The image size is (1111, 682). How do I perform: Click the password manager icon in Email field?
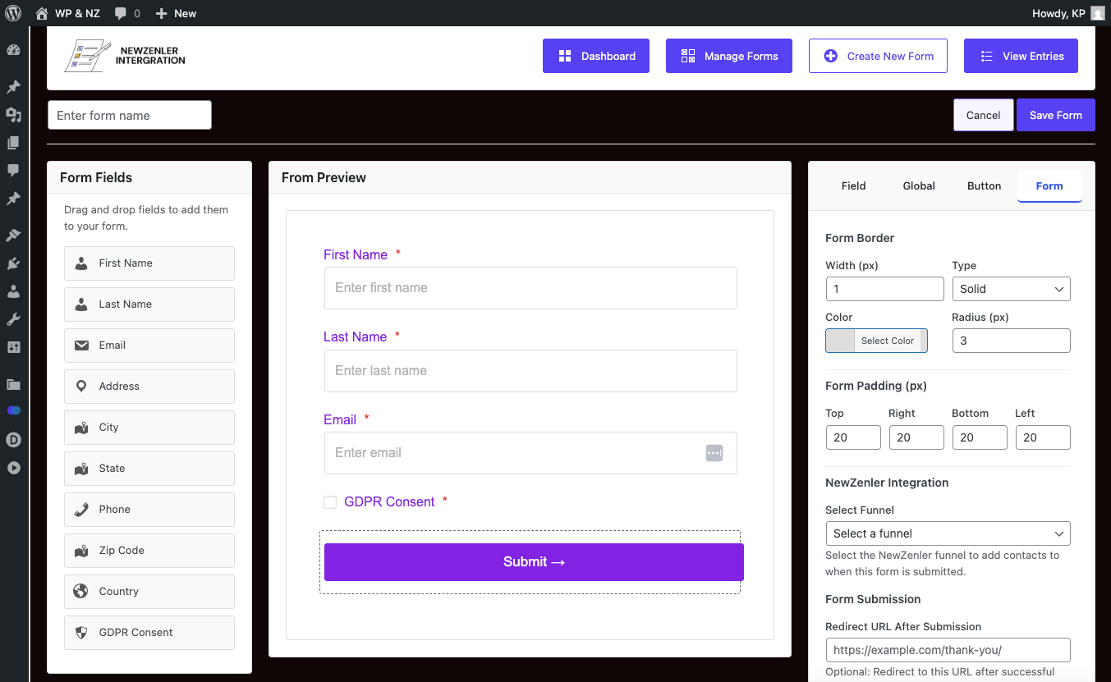pyautogui.click(x=714, y=453)
